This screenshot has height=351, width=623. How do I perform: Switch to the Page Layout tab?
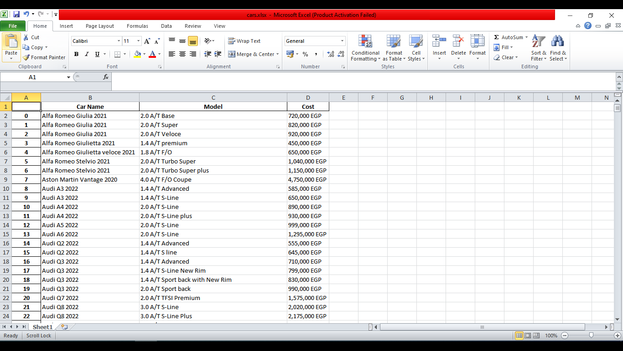[100, 26]
